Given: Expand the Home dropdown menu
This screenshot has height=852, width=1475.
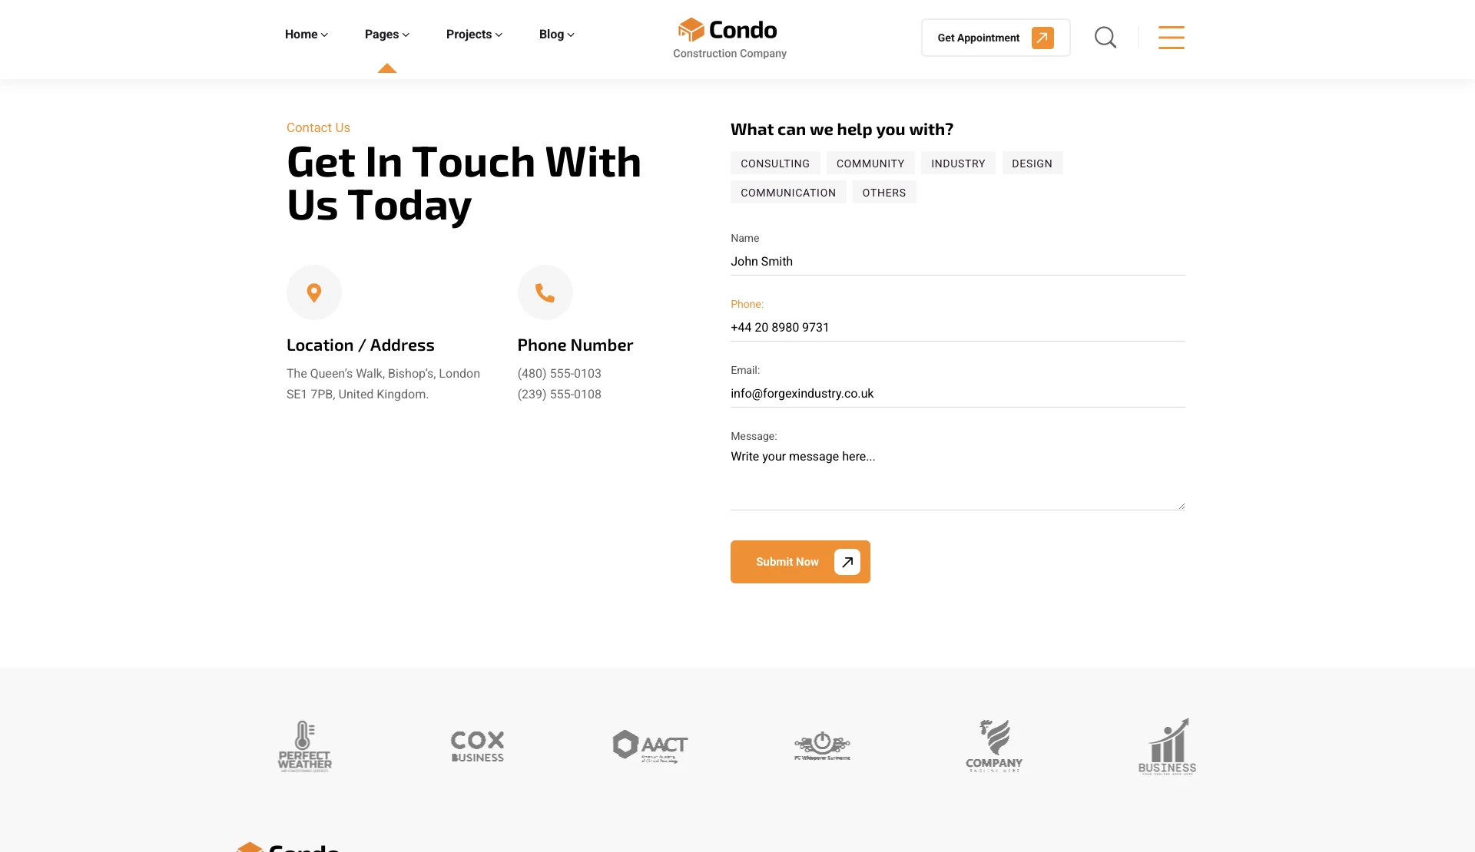Looking at the screenshot, I should pos(306,35).
